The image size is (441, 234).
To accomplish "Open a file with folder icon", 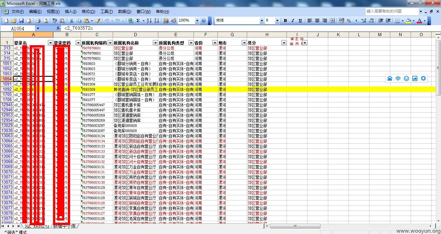I will pyautogui.click(x=14, y=21).
